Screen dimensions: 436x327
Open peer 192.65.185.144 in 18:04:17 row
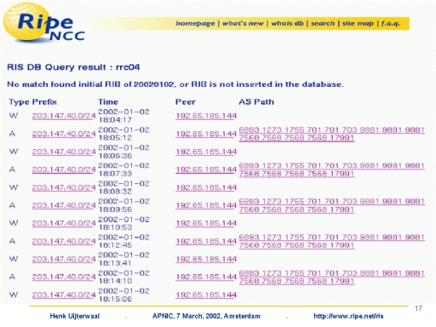coord(206,116)
